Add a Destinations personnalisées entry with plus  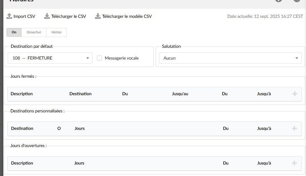tap(294, 129)
